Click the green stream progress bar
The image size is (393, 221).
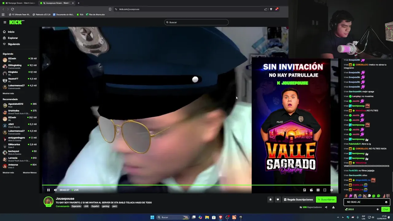coord(190,185)
